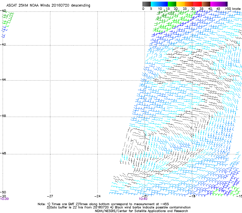Click the '-18' longitude axis label
The height and width of the screenshot is (213, 242).
coord(192,196)
